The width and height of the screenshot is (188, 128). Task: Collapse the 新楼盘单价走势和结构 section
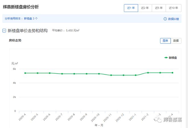coord(4,31)
